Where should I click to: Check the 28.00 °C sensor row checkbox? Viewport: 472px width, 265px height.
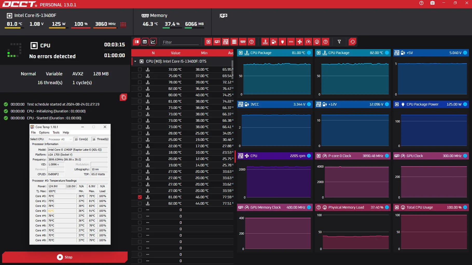(140, 133)
